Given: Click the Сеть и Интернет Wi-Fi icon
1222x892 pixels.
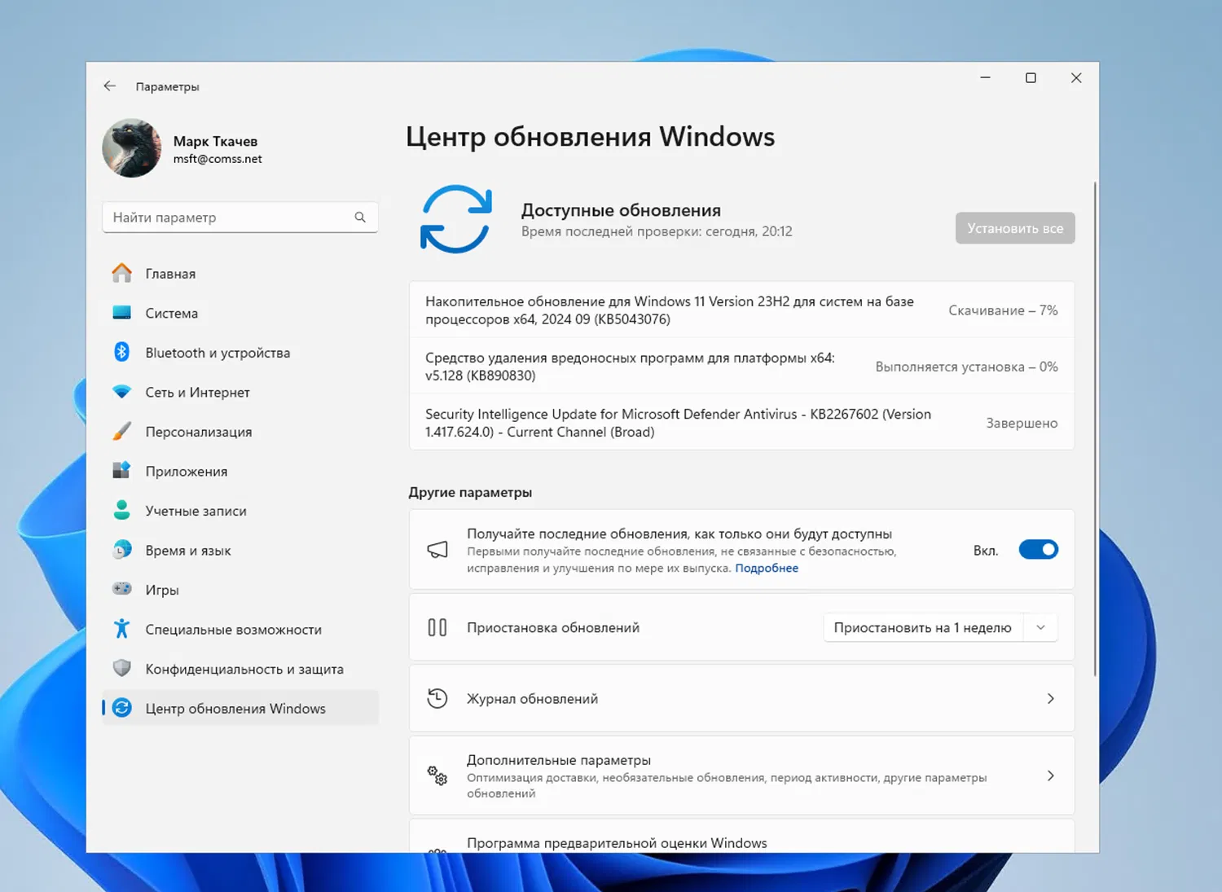Looking at the screenshot, I should click(x=122, y=392).
